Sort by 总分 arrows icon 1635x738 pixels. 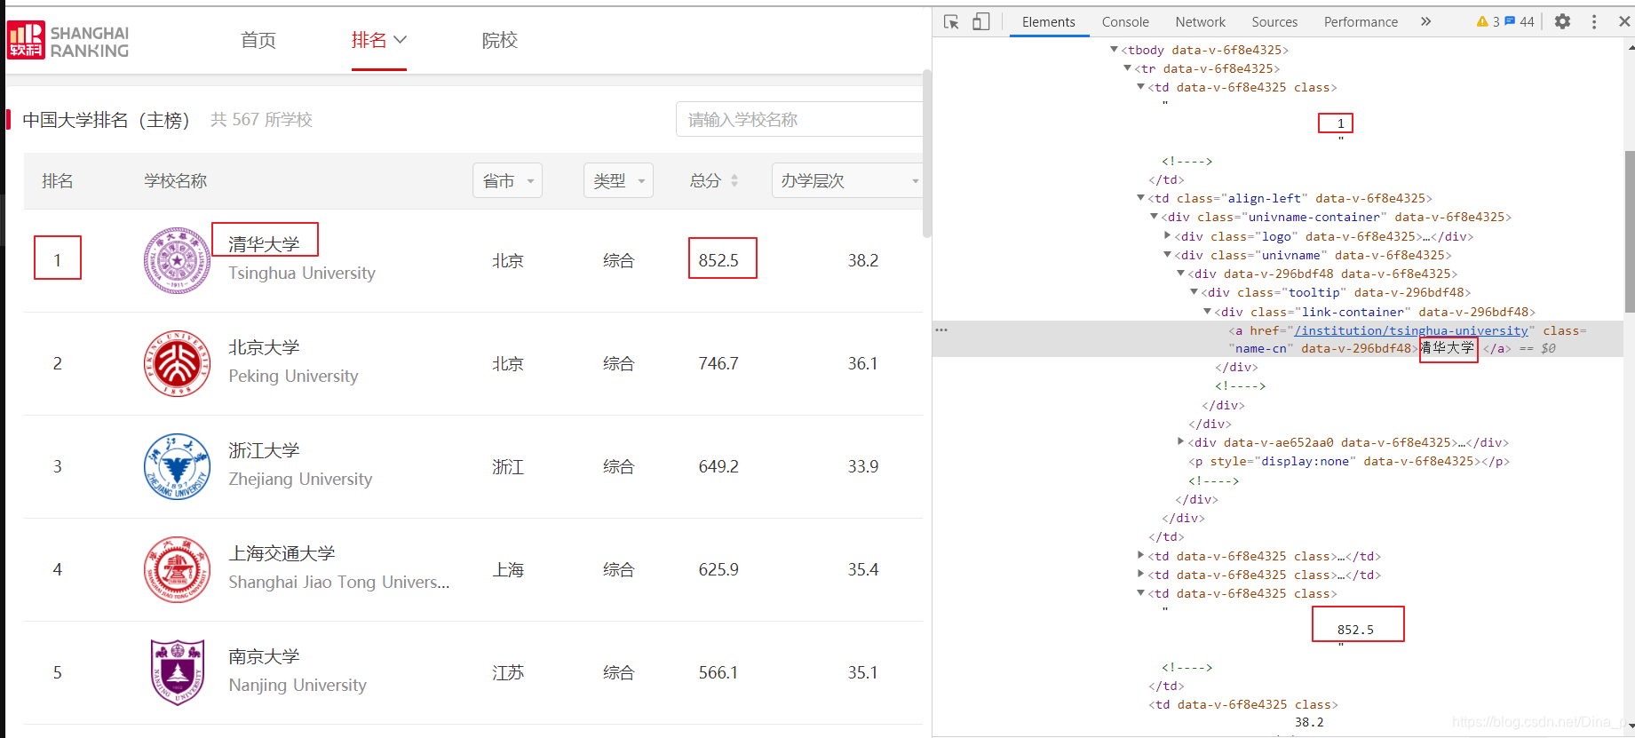[734, 180]
